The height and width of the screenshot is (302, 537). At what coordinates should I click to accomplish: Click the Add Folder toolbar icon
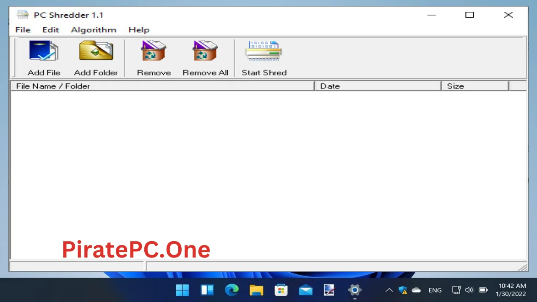click(x=96, y=51)
